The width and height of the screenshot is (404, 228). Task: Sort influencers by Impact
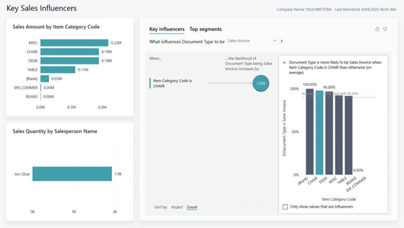point(177,207)
